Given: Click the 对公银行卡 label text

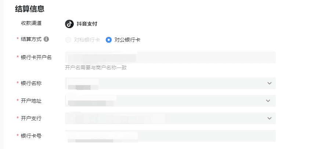Looking at the screenshot, I should [x=127, y=40].
